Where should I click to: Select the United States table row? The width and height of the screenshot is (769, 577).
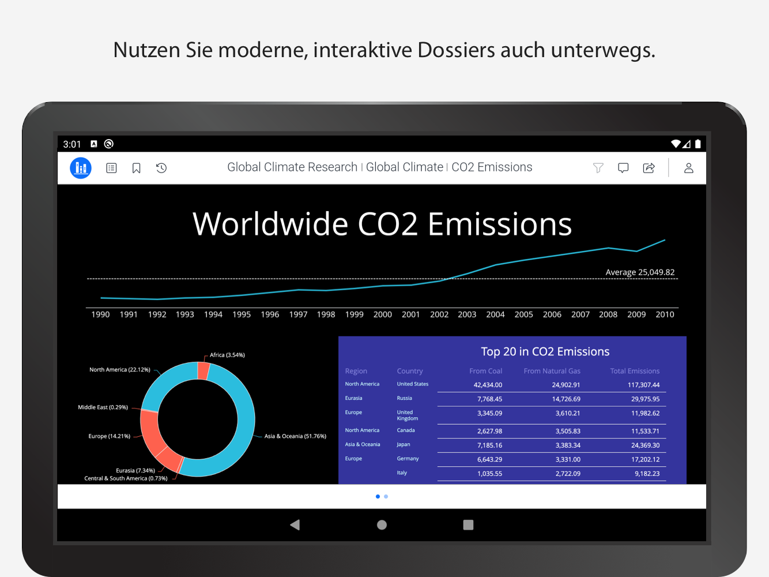[502, 385]
